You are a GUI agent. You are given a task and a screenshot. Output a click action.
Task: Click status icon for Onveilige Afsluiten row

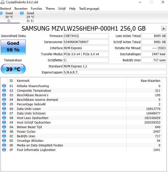4,141
